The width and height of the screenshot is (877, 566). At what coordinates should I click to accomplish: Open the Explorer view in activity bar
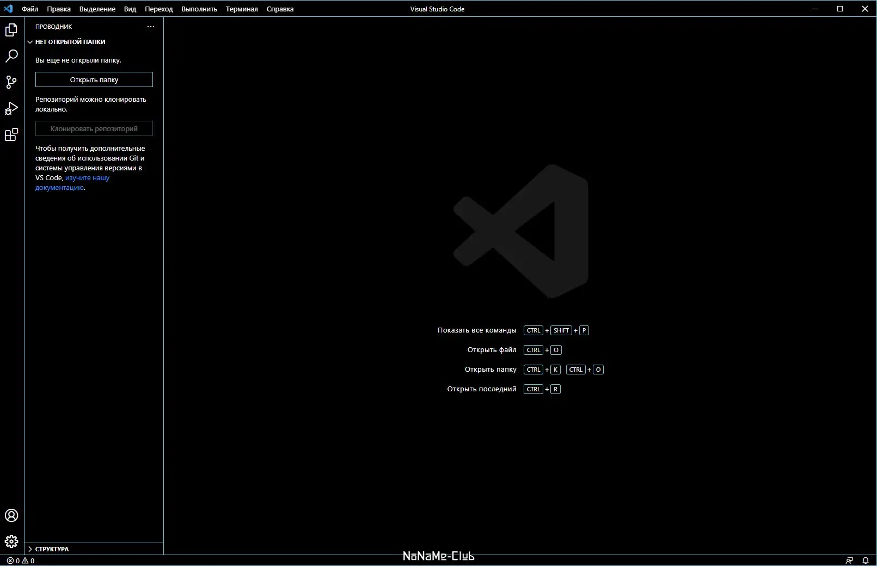pos(11,30)
